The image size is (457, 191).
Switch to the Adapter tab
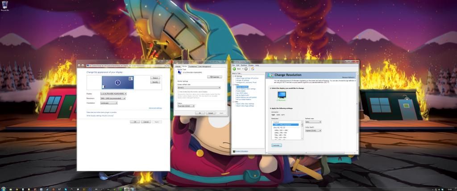coord(178,66)
